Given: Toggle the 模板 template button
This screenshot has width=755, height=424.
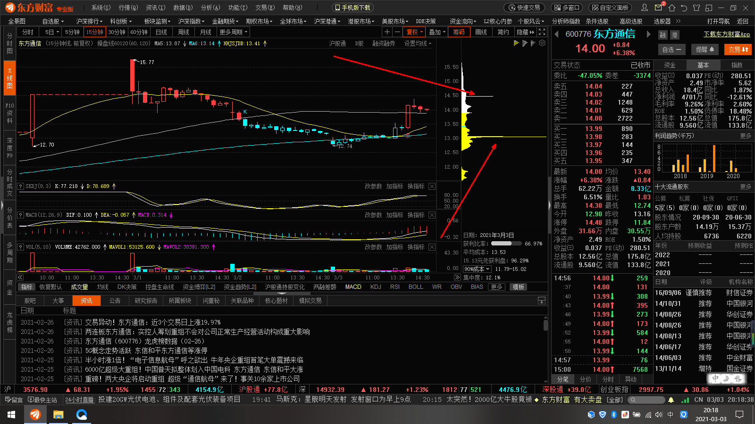Looking at the screenshot, I should click(519, 287).
